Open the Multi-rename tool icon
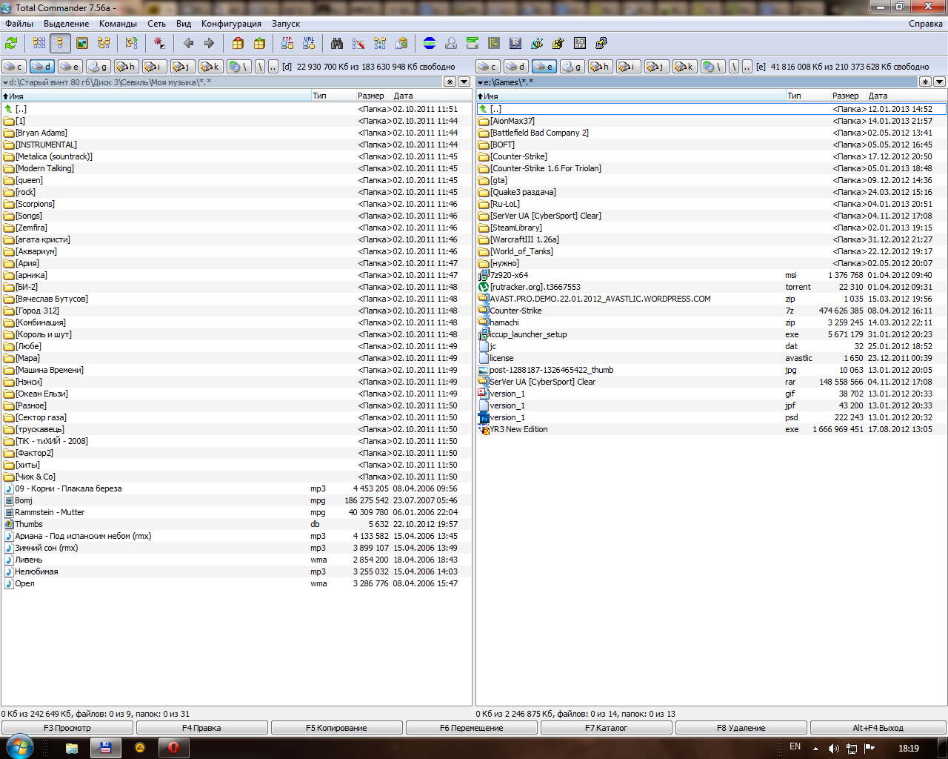Image resolution: width=948 pixels, height=759 pixels. pos(358,43)
